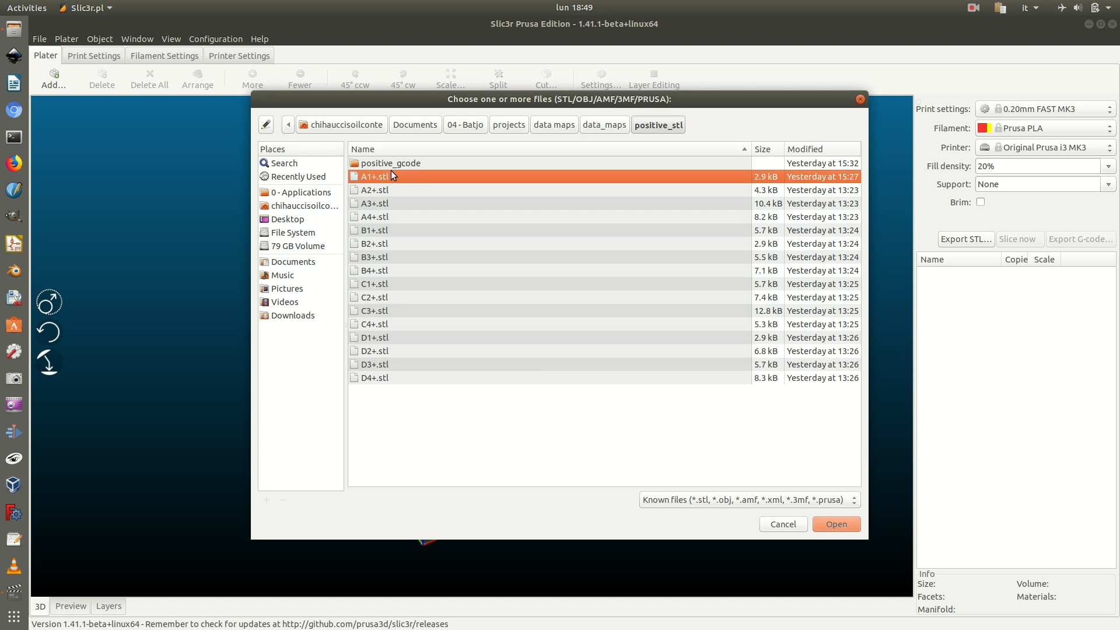Sort files by Modified column header

tap(822, 149)
